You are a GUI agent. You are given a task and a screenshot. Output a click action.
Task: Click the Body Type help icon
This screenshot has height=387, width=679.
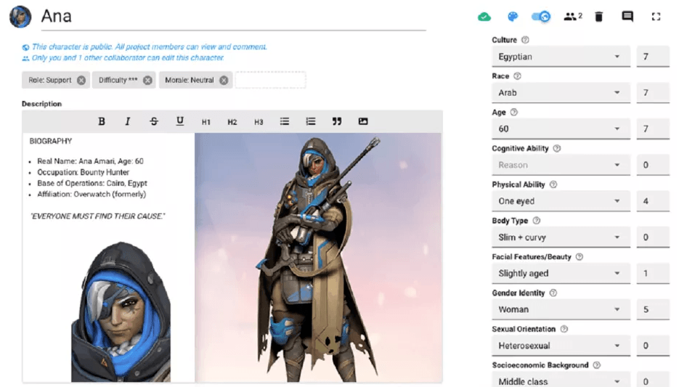(x=536, y=221)
